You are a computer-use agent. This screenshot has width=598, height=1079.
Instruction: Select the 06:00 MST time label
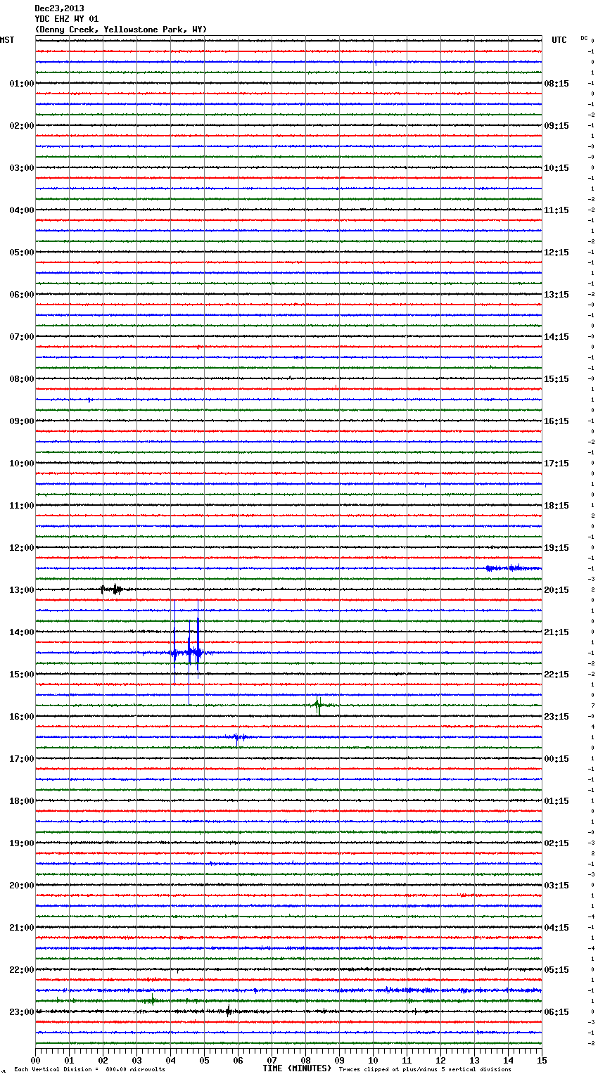tap(21, 295)
